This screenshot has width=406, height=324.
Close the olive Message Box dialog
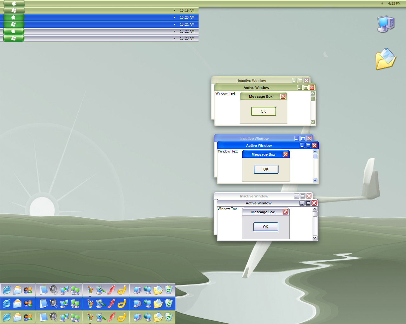click(283, 97)
